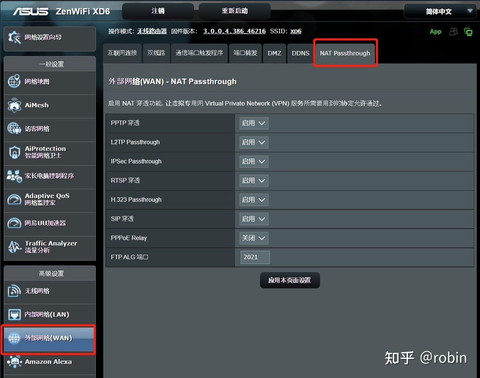
Task: Open the network setup wizard icon
Action: click(x=14, y=37)
